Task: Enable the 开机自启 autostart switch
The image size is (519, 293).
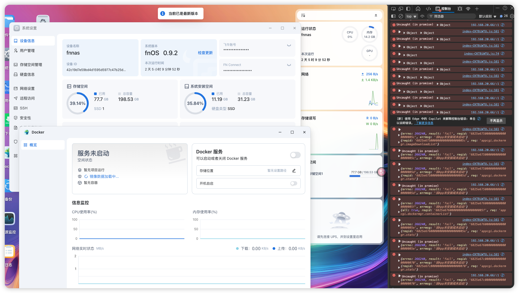Action: coord(294,183)
